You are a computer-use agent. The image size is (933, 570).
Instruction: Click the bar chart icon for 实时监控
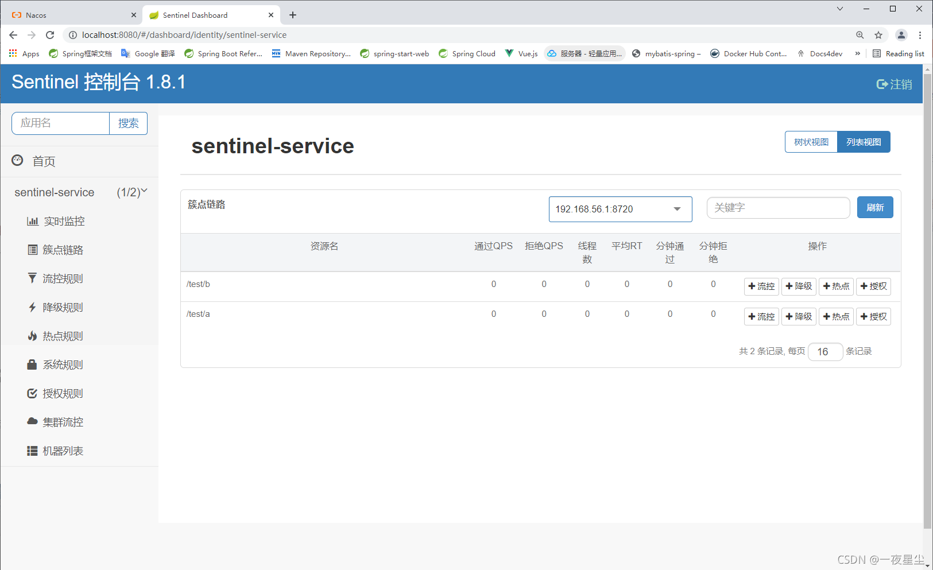click(33, 221)
